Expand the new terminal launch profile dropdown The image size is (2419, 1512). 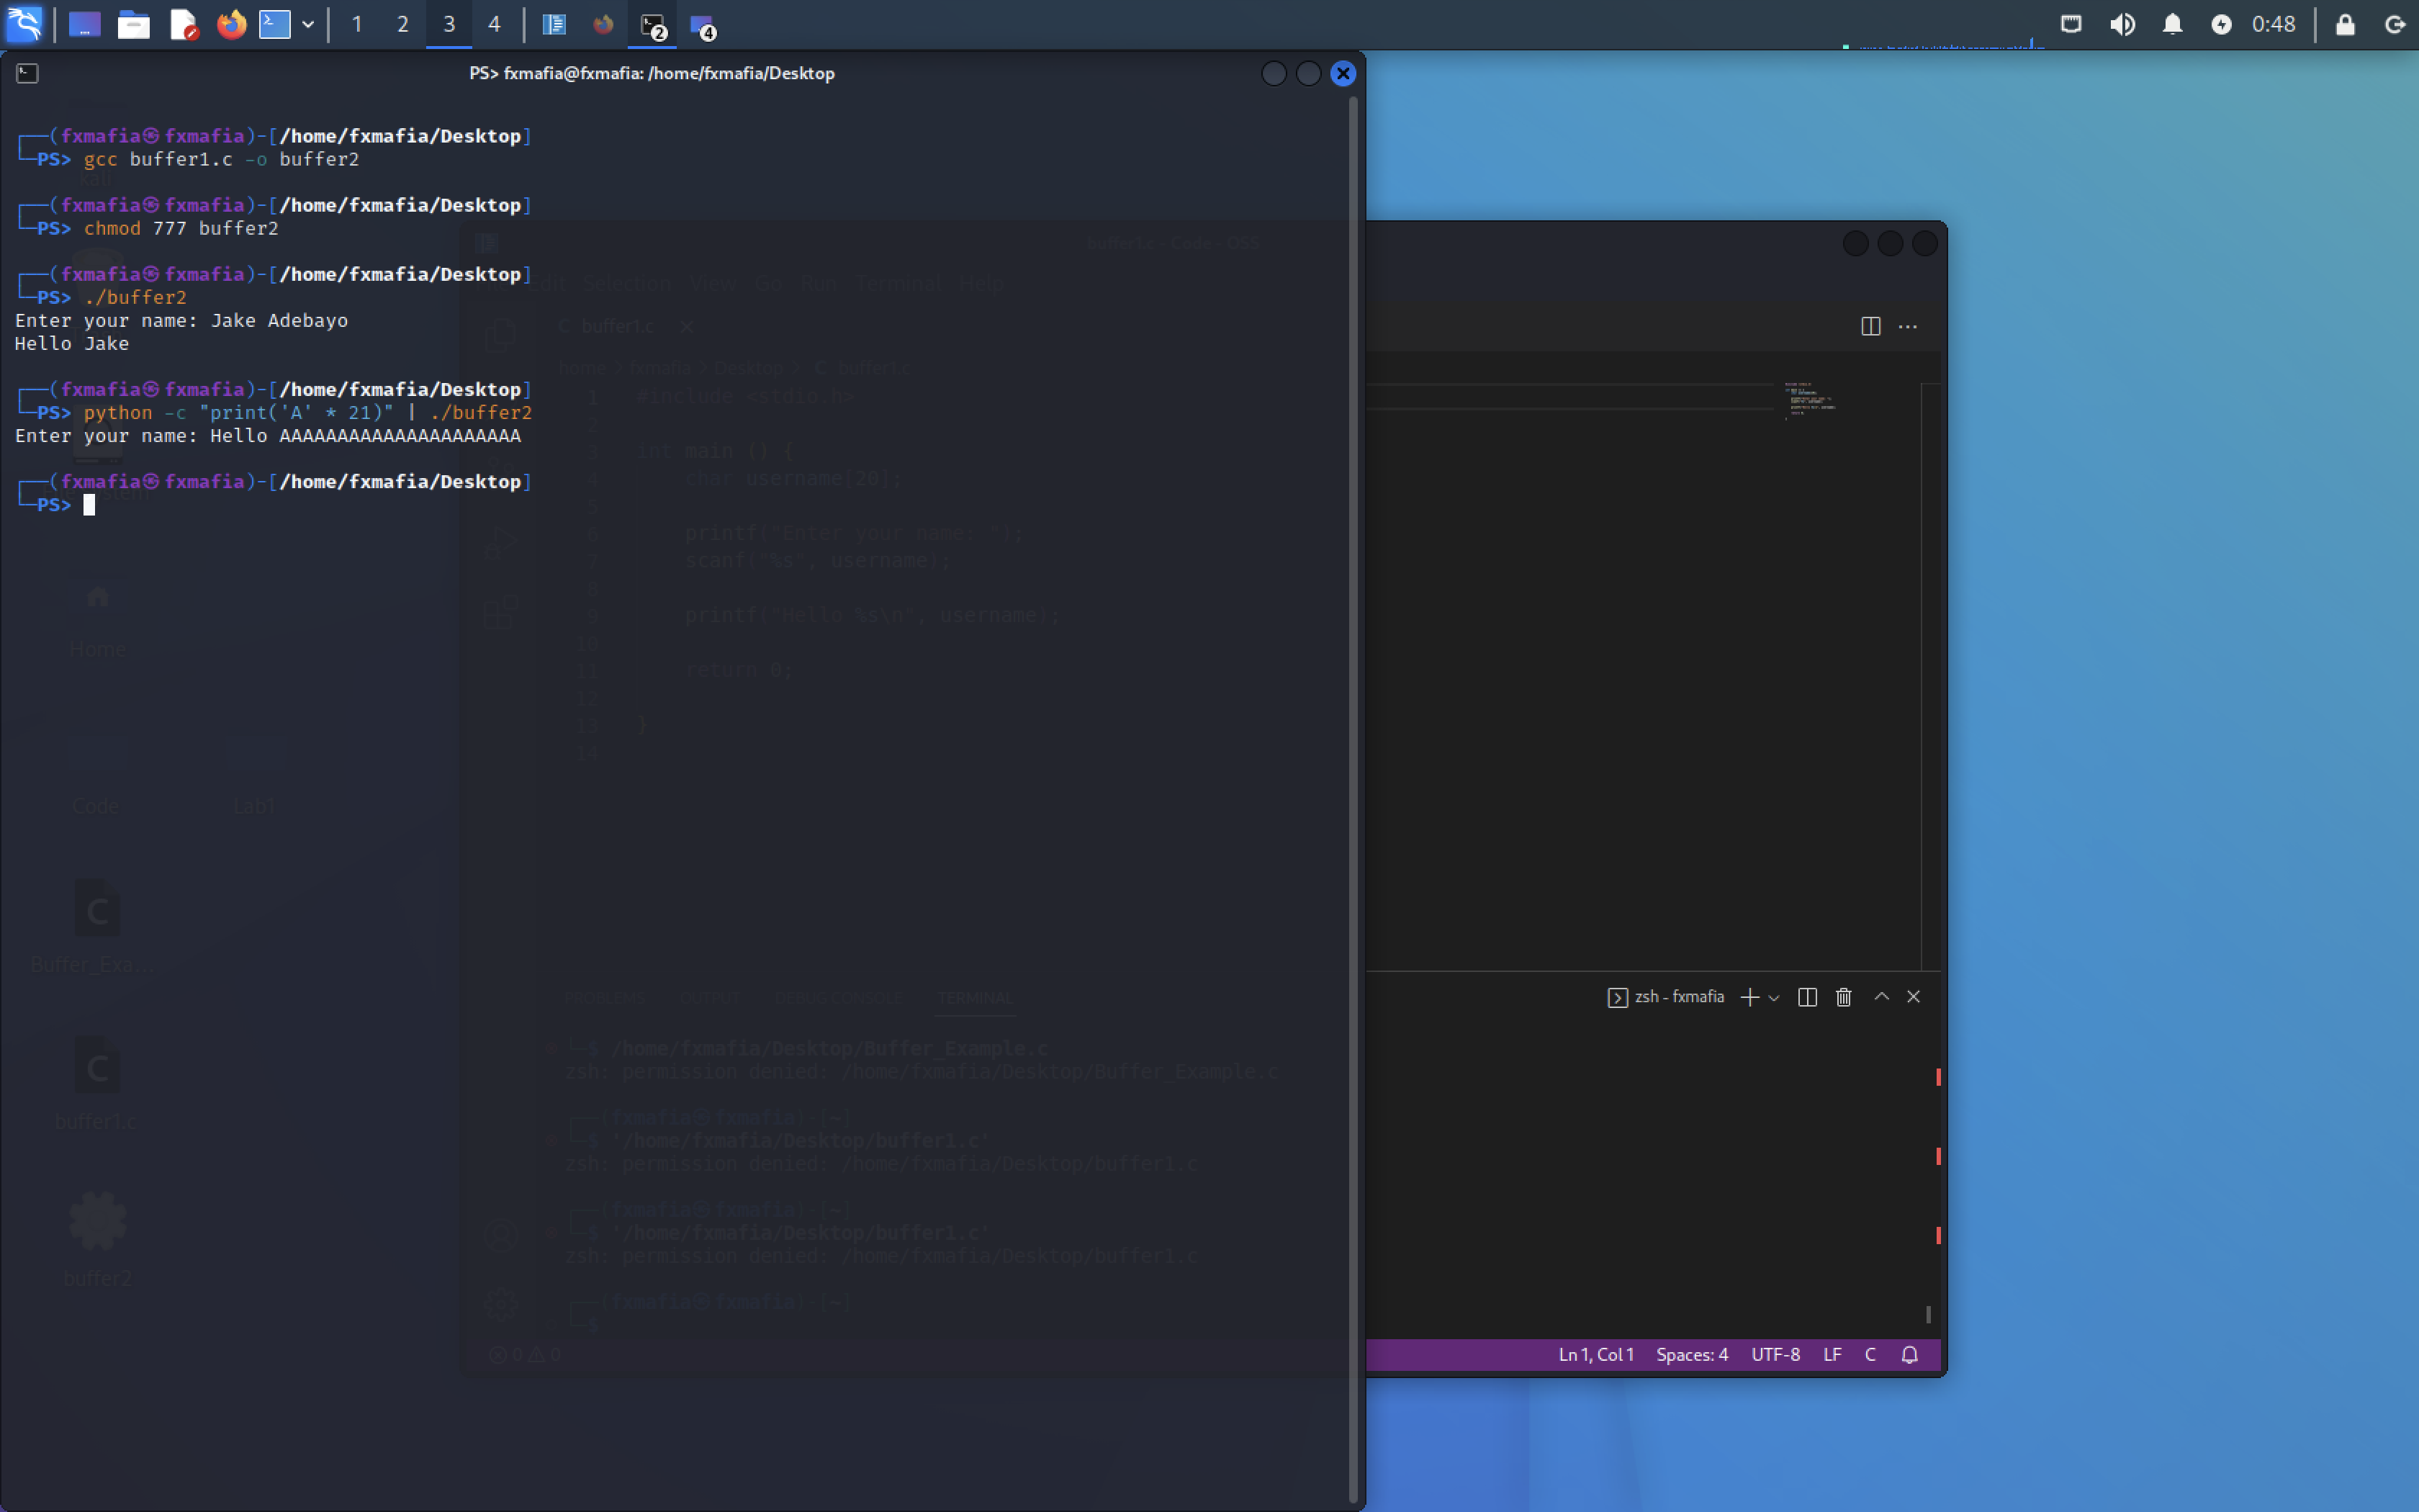click(1774, 998)
